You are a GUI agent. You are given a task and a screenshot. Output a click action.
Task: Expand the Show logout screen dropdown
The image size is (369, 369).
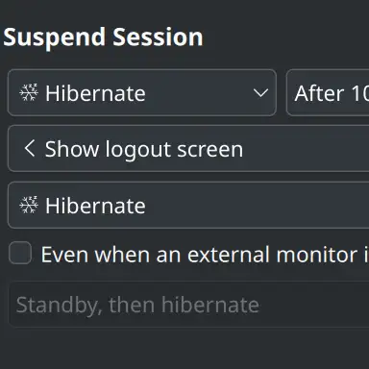coord(188,149)
